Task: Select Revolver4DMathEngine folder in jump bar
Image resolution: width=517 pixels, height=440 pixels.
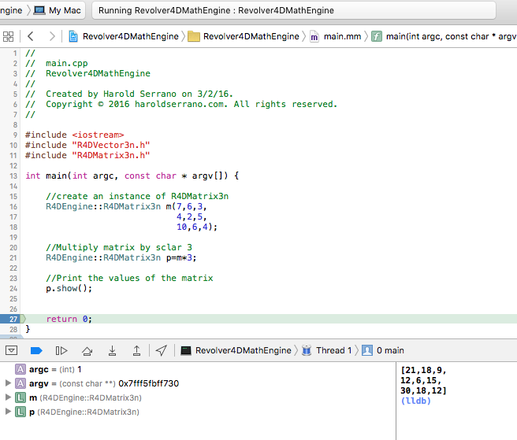Action: 244,36
